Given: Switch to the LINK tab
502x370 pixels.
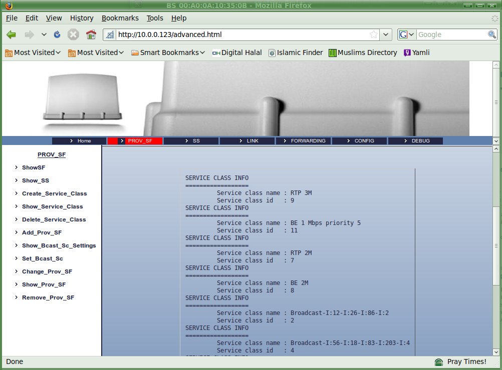Looking at the screenshot, I should pyautogui.click(x=247, y=141).
